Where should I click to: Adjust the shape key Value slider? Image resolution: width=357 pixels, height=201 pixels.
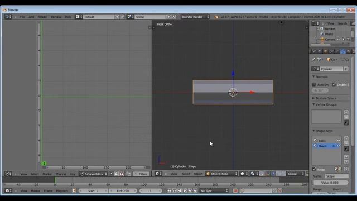(x=330, y=183)
